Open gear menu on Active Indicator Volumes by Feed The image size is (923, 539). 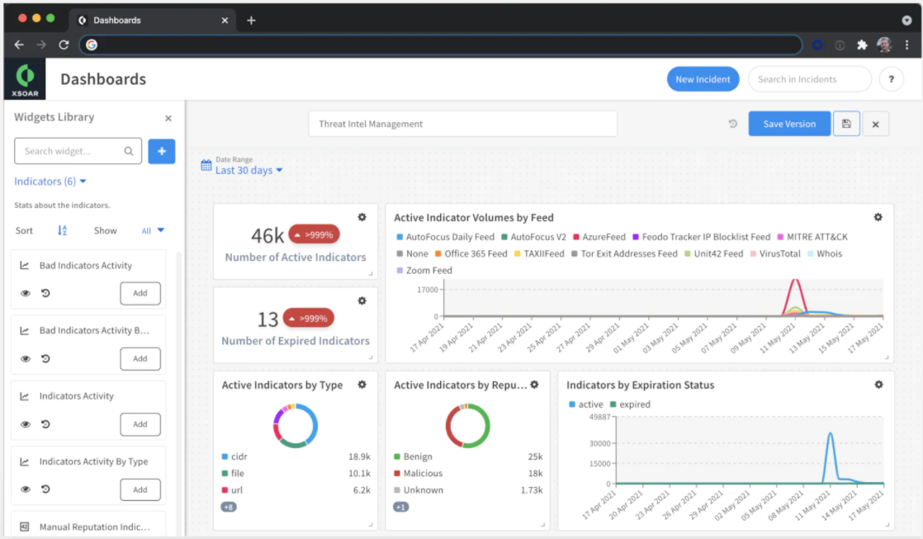[878, 217]
